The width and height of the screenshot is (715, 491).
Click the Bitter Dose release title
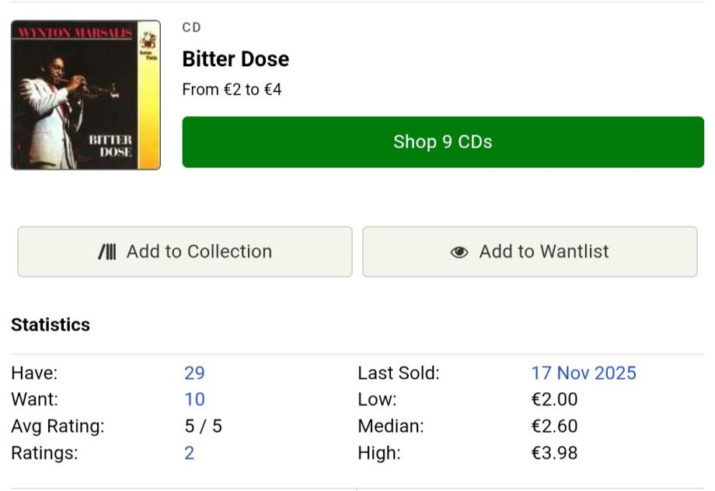pyautogui.click(x=235, y=59)
